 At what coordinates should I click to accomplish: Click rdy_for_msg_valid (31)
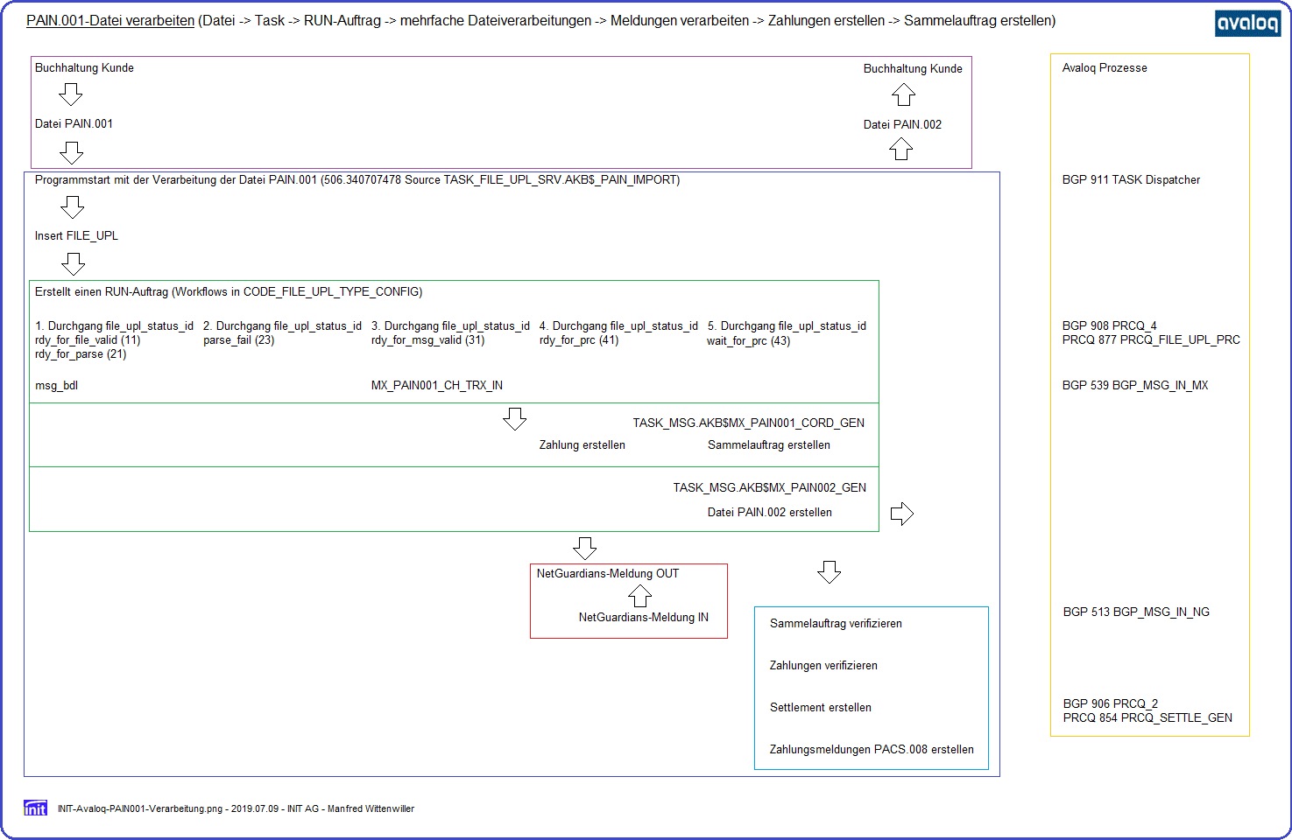point(427,339)
